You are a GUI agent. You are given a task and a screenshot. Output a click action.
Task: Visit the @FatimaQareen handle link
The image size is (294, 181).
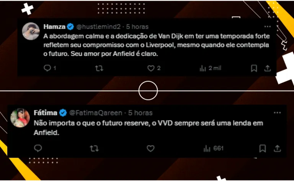96,113
